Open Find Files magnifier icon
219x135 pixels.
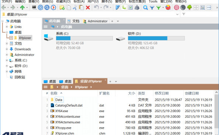pos(145,7)
